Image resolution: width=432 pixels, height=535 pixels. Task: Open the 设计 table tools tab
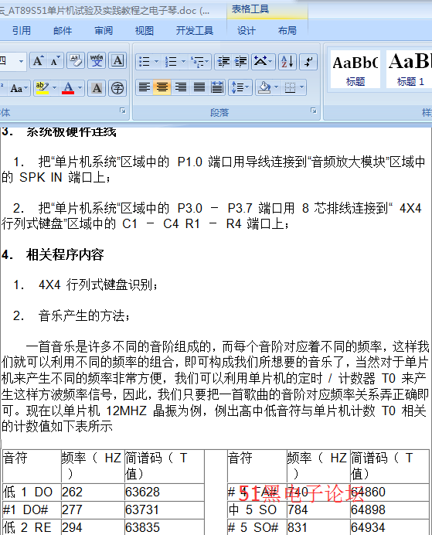tap(247, 31)
